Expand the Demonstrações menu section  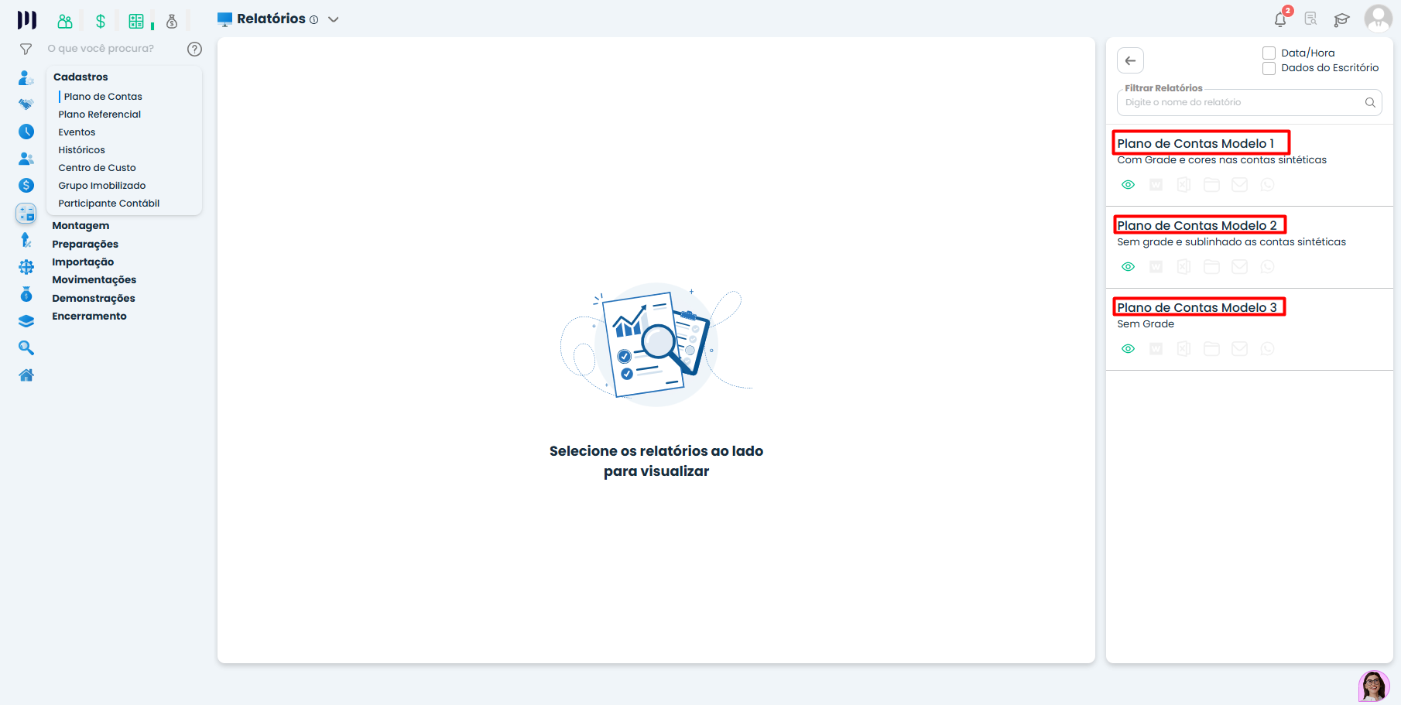pos(94,299)
